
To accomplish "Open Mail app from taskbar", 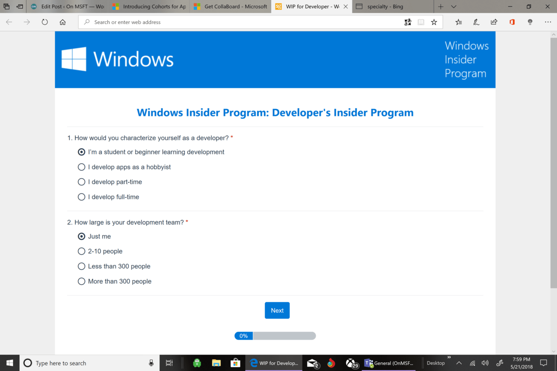I will point(313,363).
